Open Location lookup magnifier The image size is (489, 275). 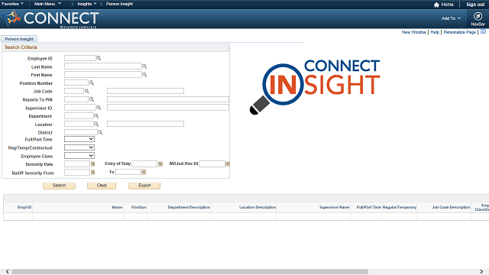[x=96, y=124]
